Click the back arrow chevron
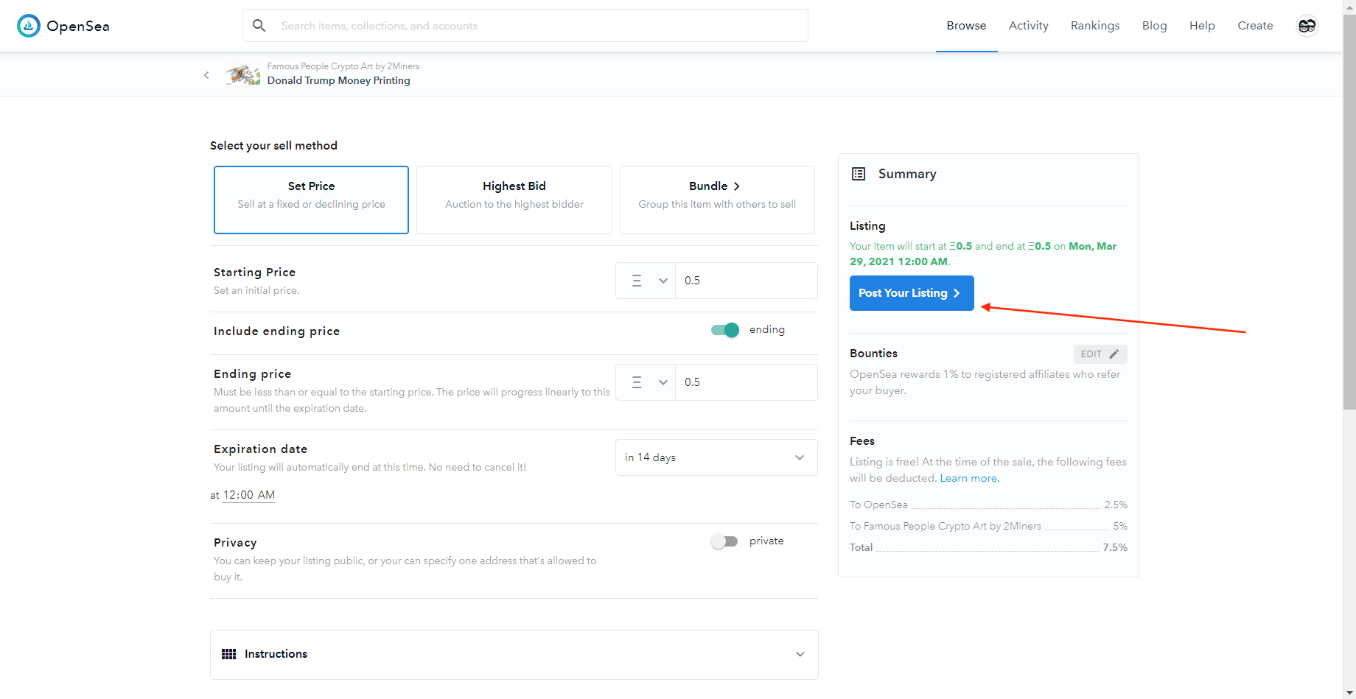The width and height of the screenshot is (1356, 699). [x=206, y=75]
